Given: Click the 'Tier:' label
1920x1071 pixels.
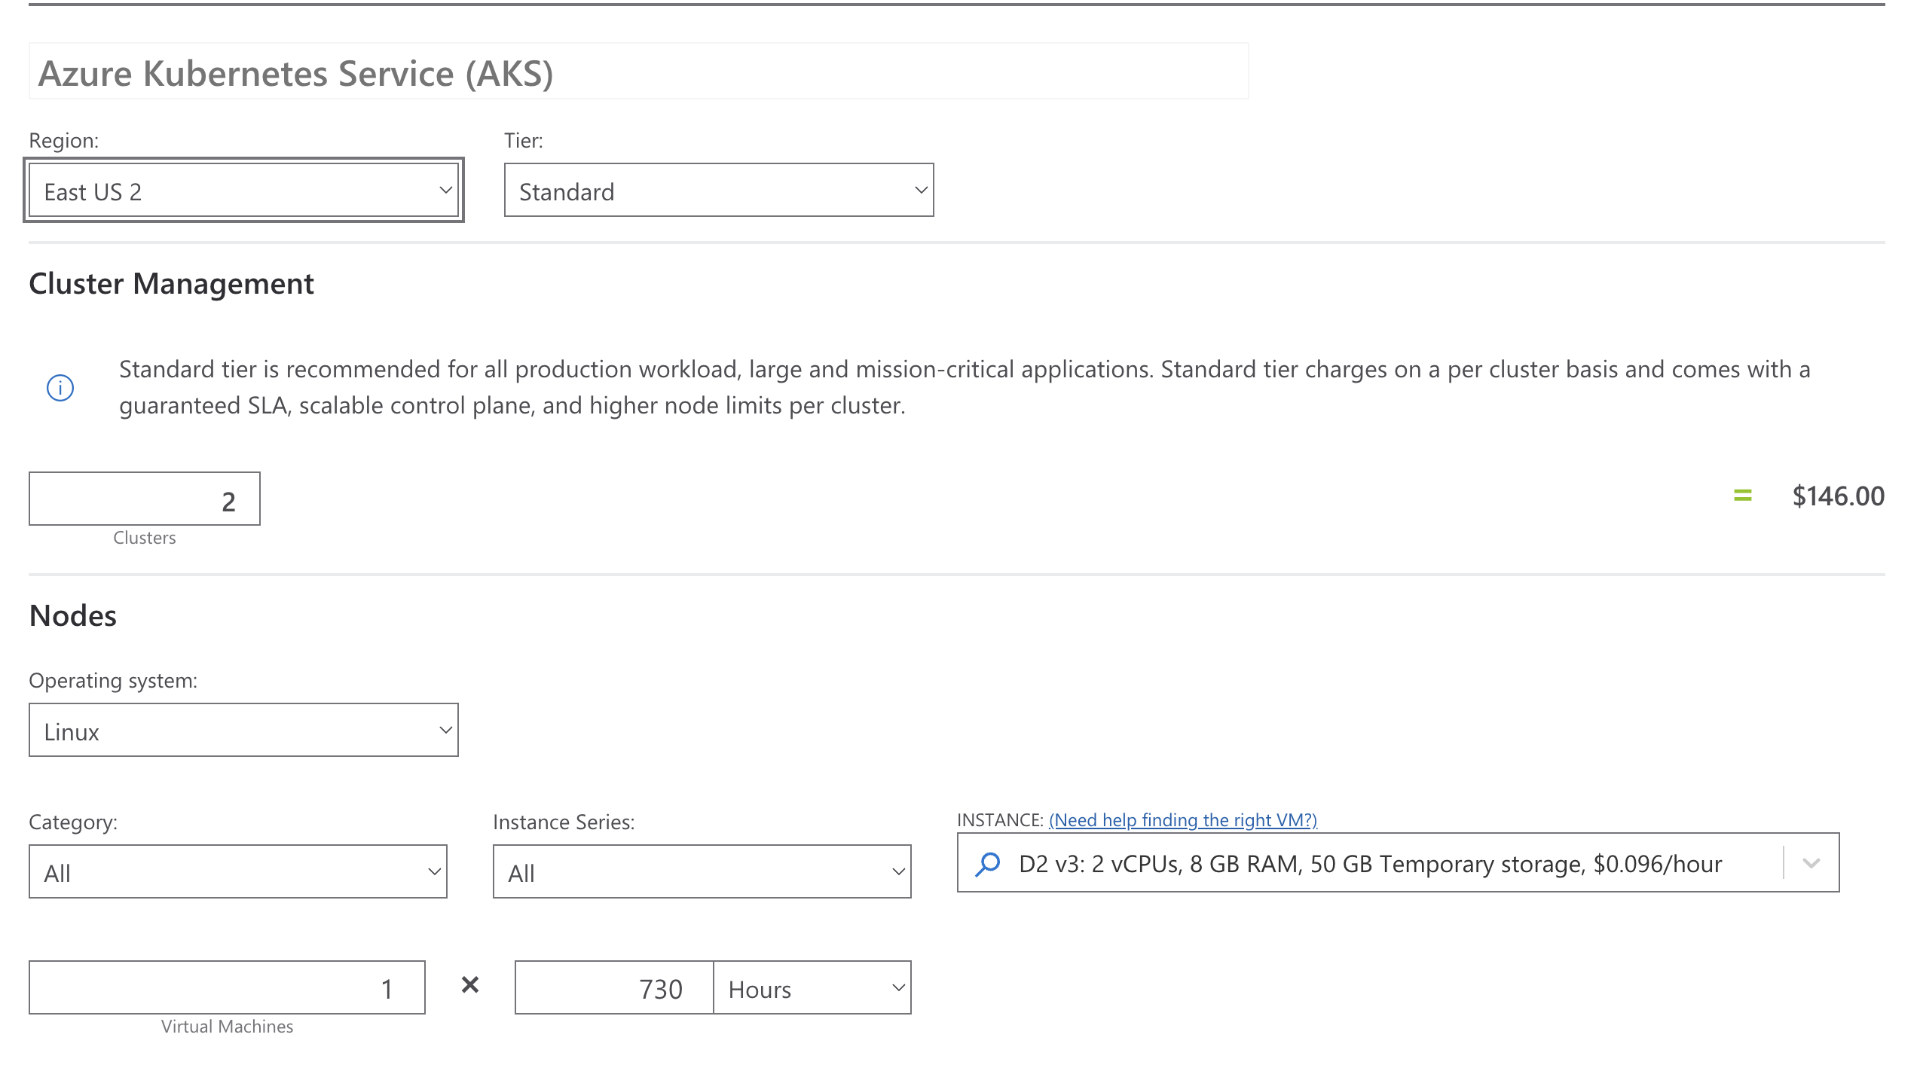Looking at the screenshot, I should pos(524,142).
